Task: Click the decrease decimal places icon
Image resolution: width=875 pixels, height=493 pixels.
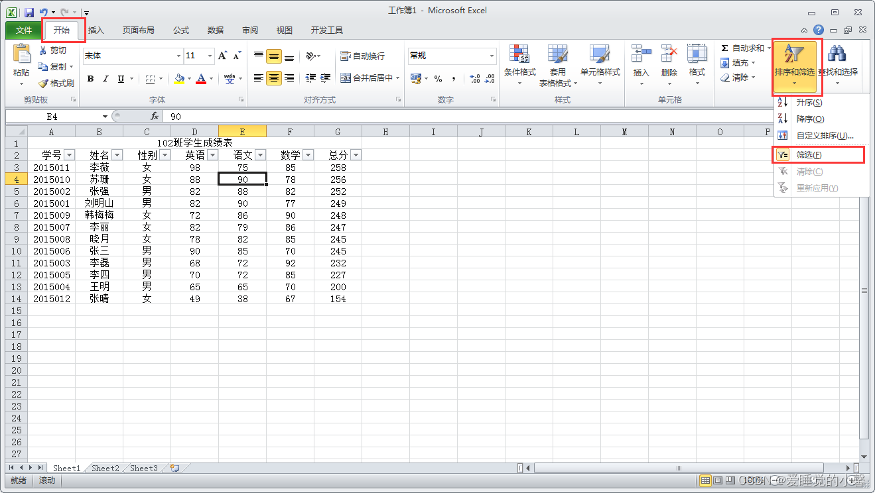Action: [490, 78]
